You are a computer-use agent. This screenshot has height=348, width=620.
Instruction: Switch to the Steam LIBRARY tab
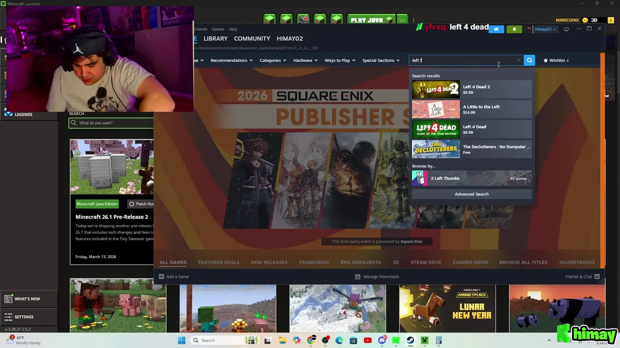click(x=216, y=39)
